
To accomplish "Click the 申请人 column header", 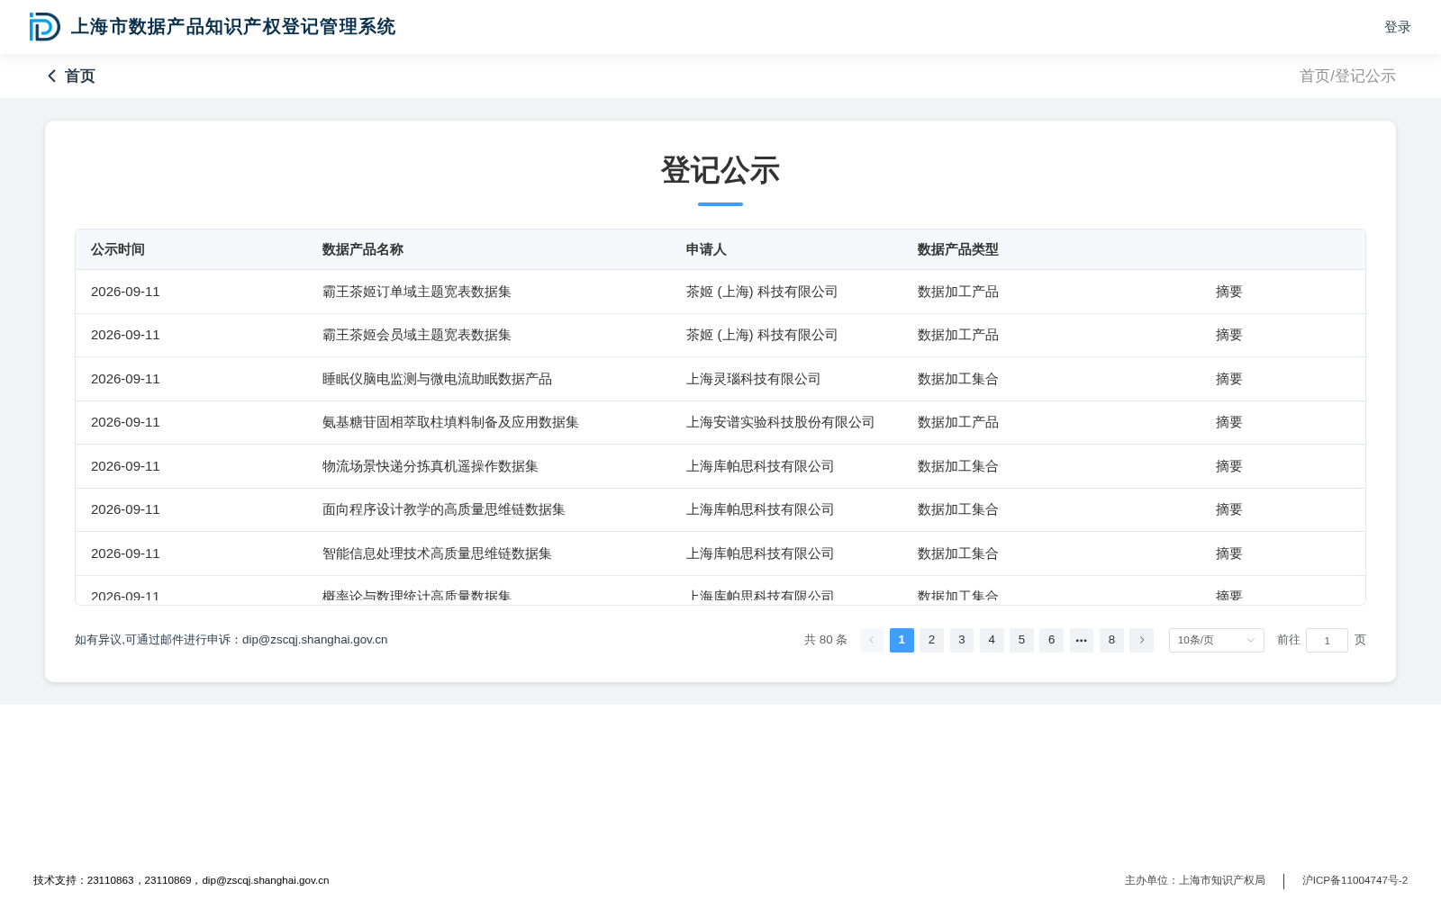I will click(x=706, y=249).
